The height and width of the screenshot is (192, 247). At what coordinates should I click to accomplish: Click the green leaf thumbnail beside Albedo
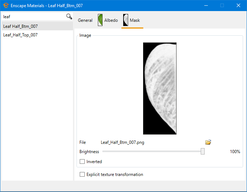(x=100, y=20)
